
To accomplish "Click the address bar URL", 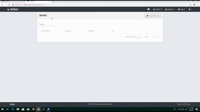I will (33, 5).
